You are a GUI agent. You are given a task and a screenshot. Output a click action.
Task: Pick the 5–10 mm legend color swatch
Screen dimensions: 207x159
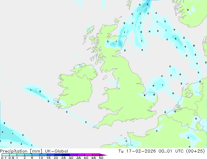36,155
